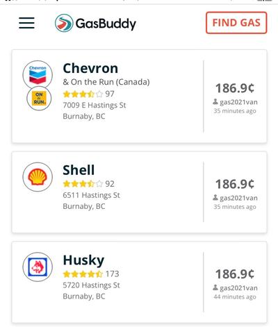The width and height of the screenshot is (278, 327).
Task: Click user icon beside gas2021van on Husky
Action: tap(215, 287)
